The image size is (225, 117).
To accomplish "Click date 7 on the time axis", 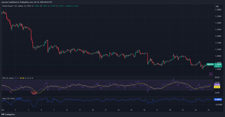I will (x=54, y=110).
